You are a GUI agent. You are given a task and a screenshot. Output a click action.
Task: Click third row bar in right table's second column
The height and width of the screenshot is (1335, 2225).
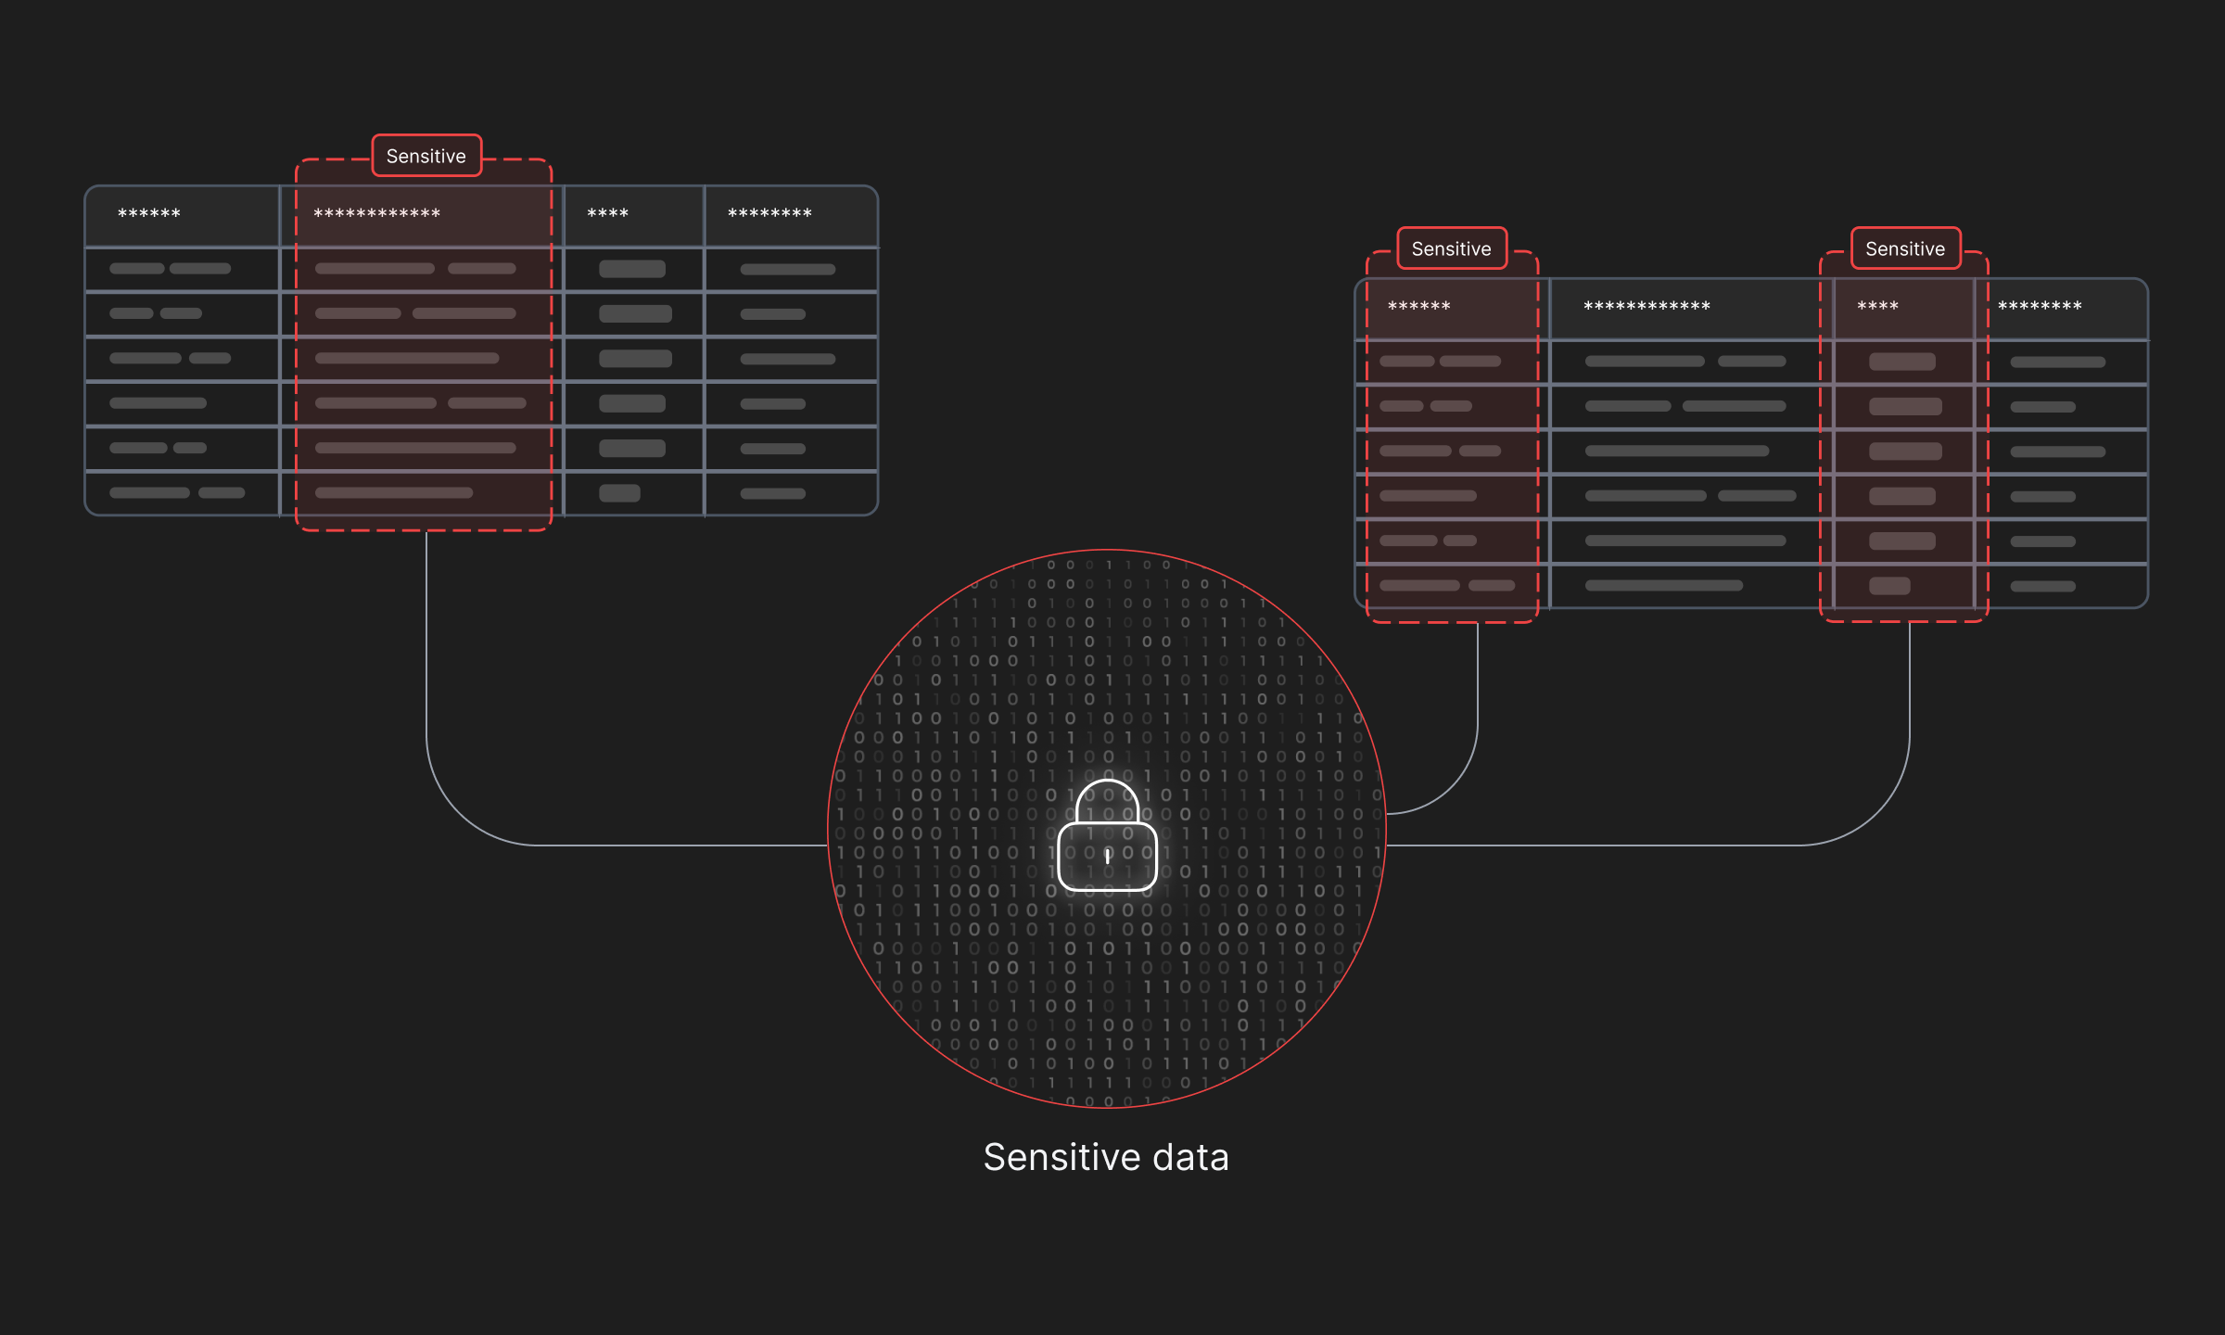(1677, 451)
